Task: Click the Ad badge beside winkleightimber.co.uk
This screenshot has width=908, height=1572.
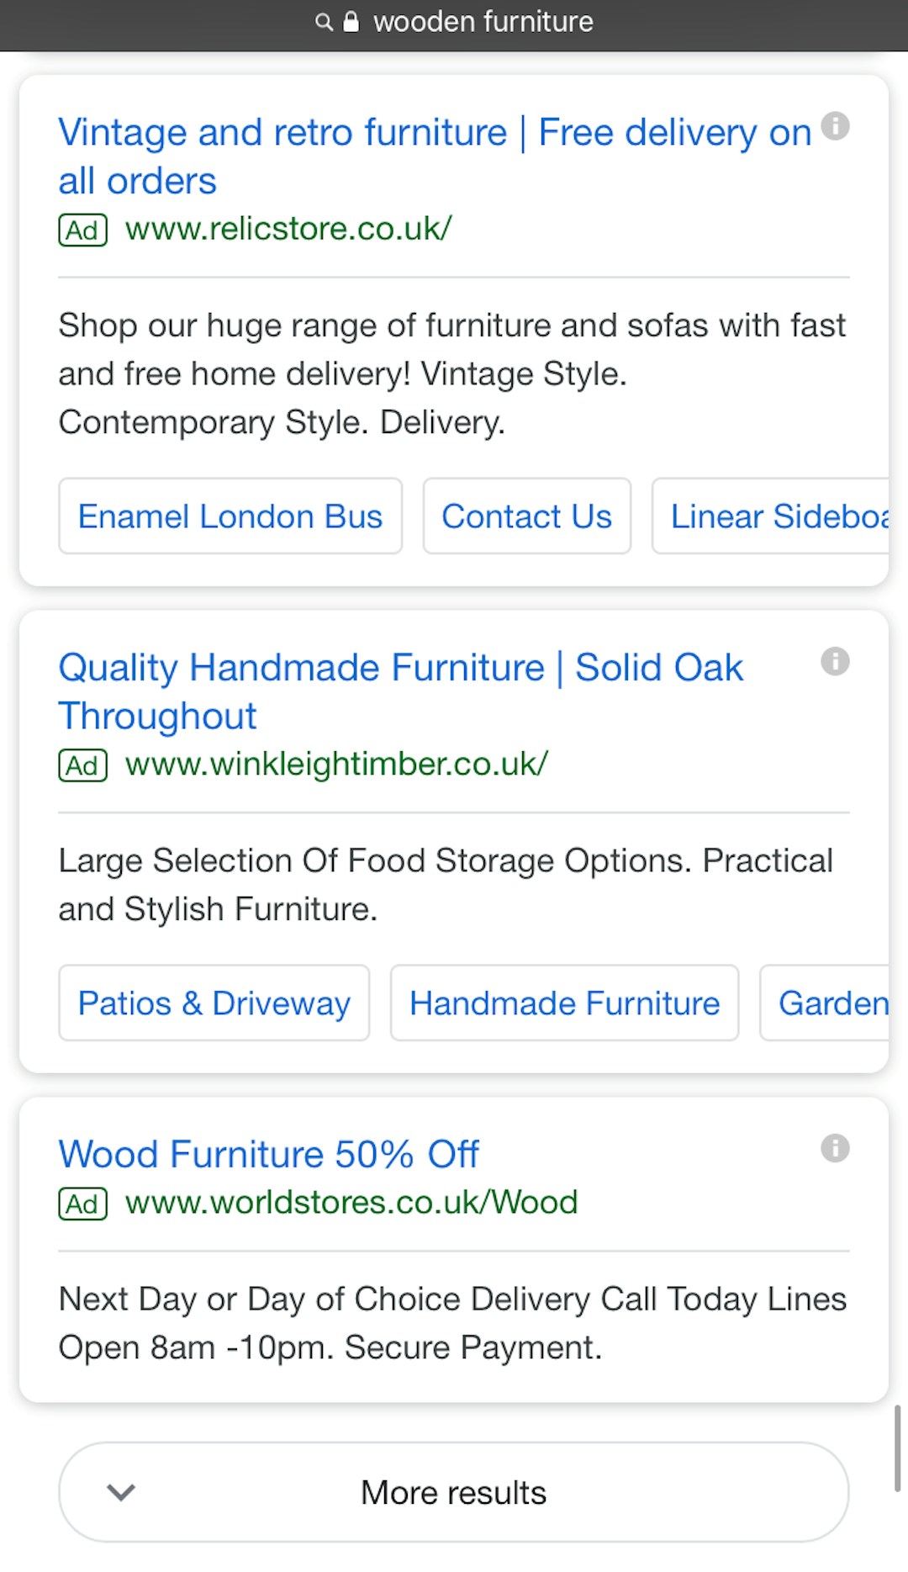Action: click(x=82, y=765)
